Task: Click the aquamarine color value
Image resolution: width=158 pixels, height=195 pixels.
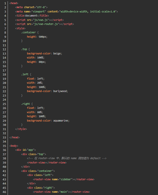Action: tap(61, 121)
